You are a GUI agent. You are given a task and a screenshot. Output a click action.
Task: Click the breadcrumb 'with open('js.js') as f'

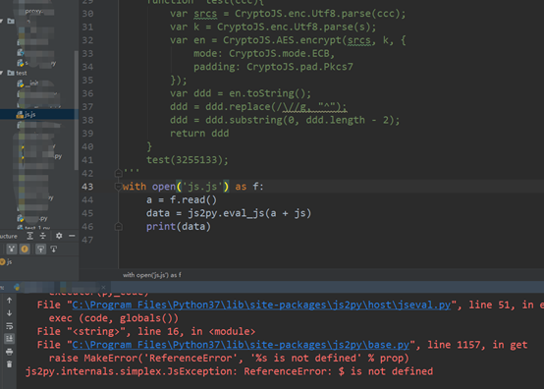click(x=151, y=275)
